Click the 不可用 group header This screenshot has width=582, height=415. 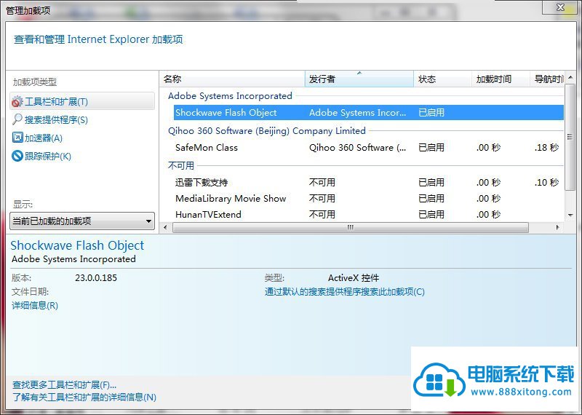(181, 166)
